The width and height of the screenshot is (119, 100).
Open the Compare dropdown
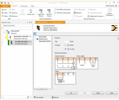tap(79, 16)
